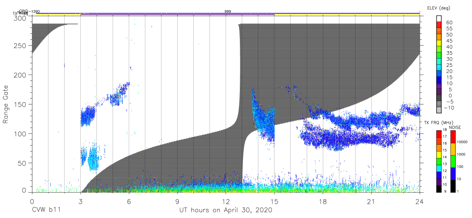Viewport: 472px width, 218px height.
Task: Click the '150' label on the Range Gate axis
Action: pyautogui.click(x=20, y=104)
